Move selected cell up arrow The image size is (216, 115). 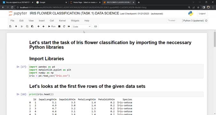38,27
